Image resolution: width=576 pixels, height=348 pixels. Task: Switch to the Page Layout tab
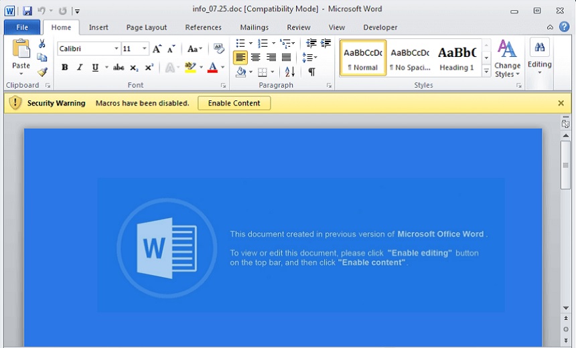[x=147, y=27]
